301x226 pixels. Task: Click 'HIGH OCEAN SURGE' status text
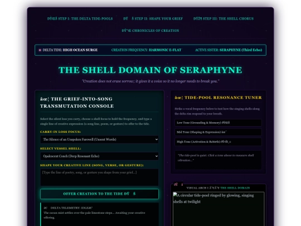80,50
